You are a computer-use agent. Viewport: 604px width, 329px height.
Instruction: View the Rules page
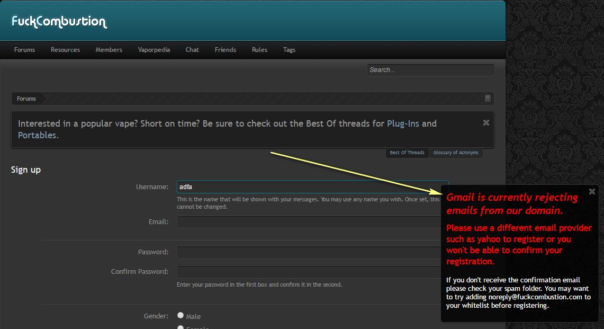pyautogui.click(x=259, y=50)
